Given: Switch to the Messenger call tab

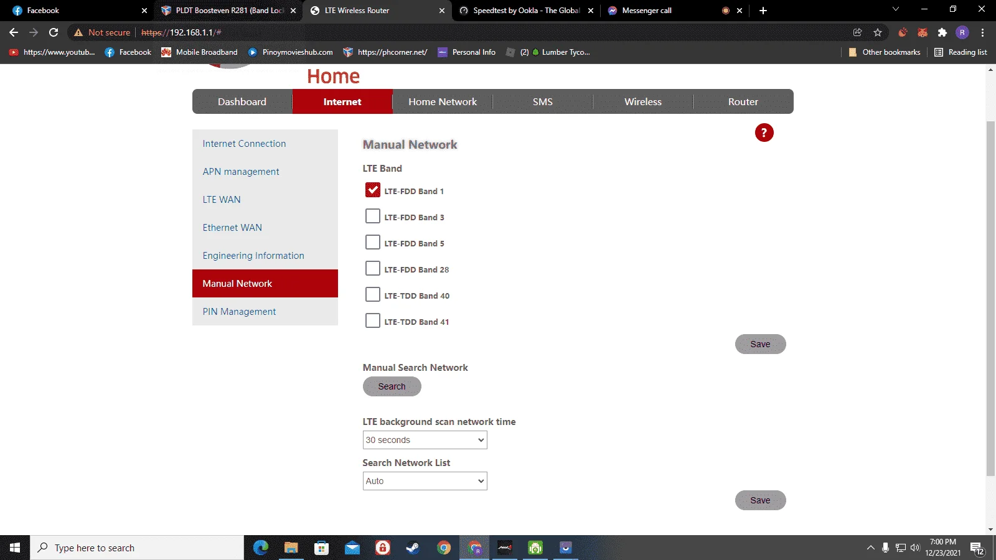Looking at the screenshot, I should click(675, 11).
